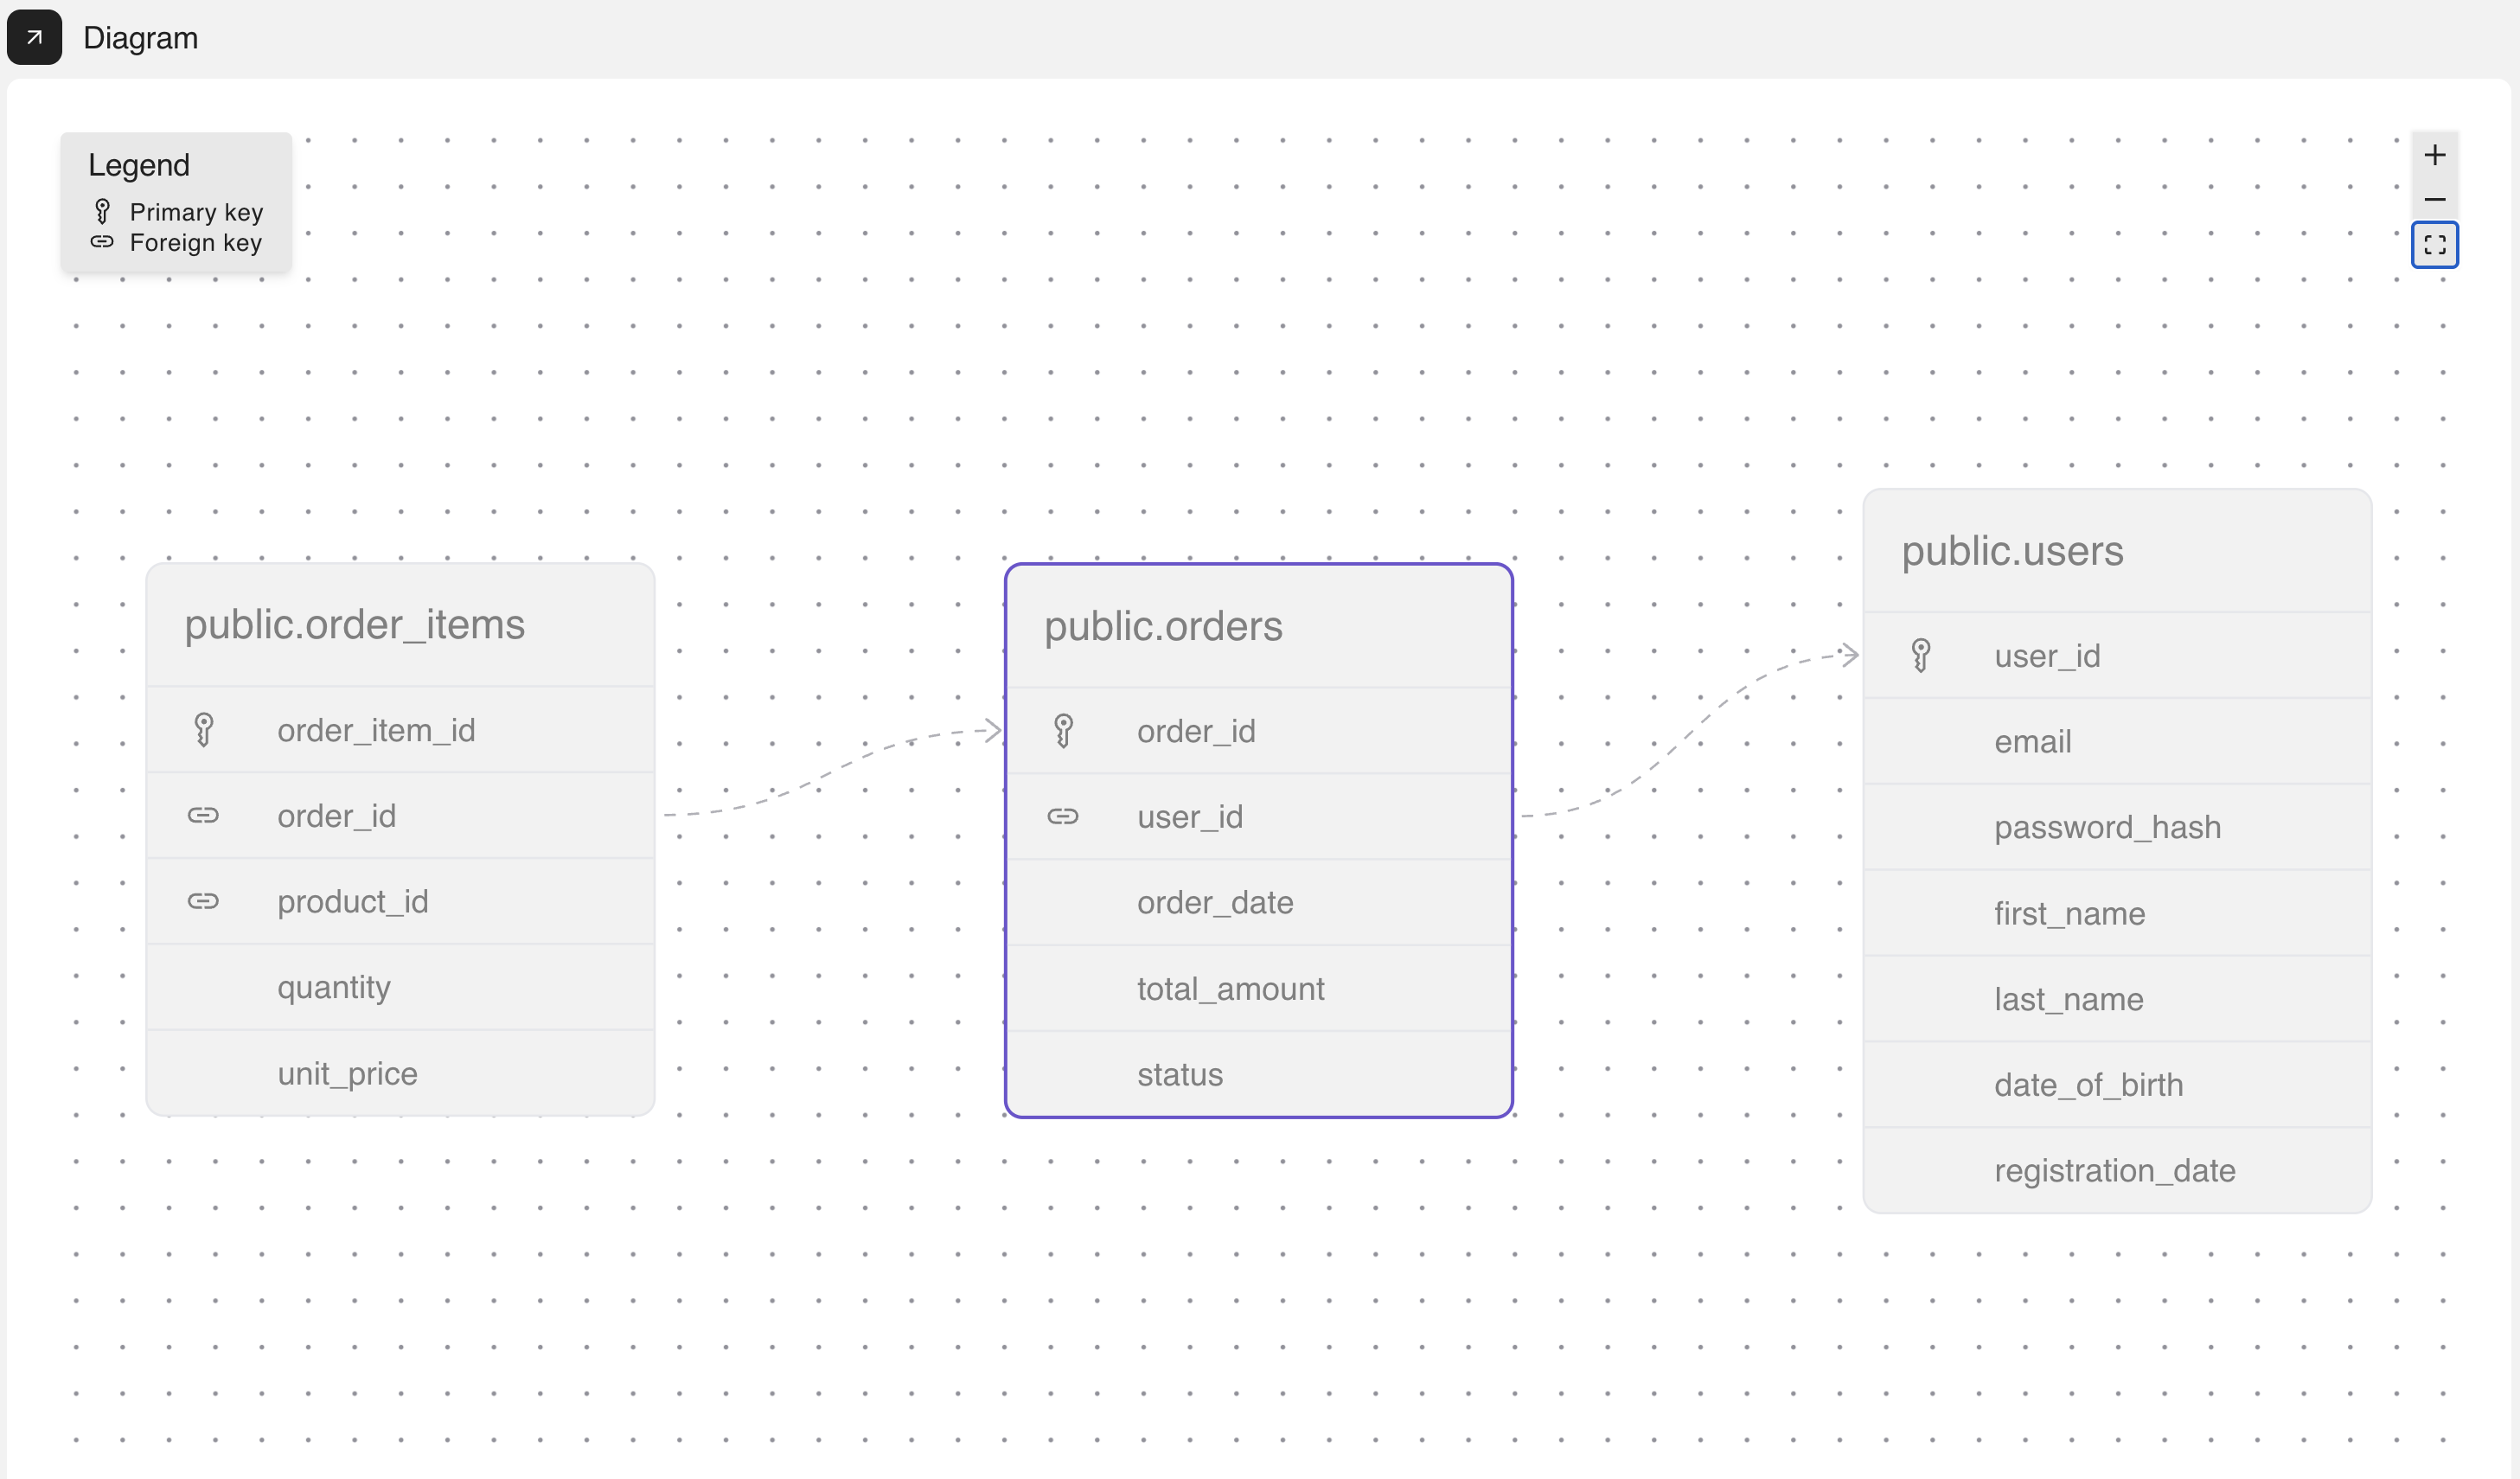2520x1479 pixels.
Task: Select the status row in public.orders
Action: 1180,1074
